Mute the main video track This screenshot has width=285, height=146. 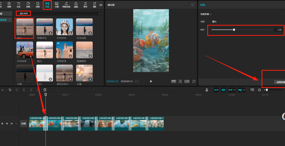pyautogui.click(x=11, y=124)
